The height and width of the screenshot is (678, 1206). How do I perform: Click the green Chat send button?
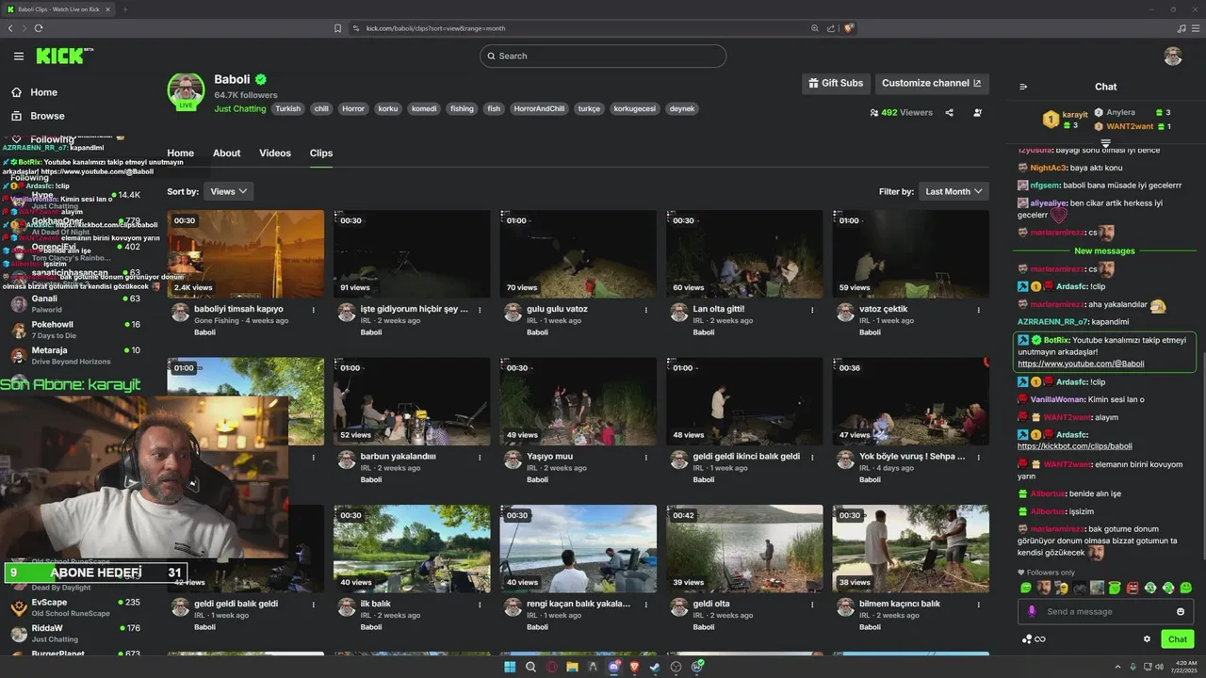click(x=1178, y=639)
